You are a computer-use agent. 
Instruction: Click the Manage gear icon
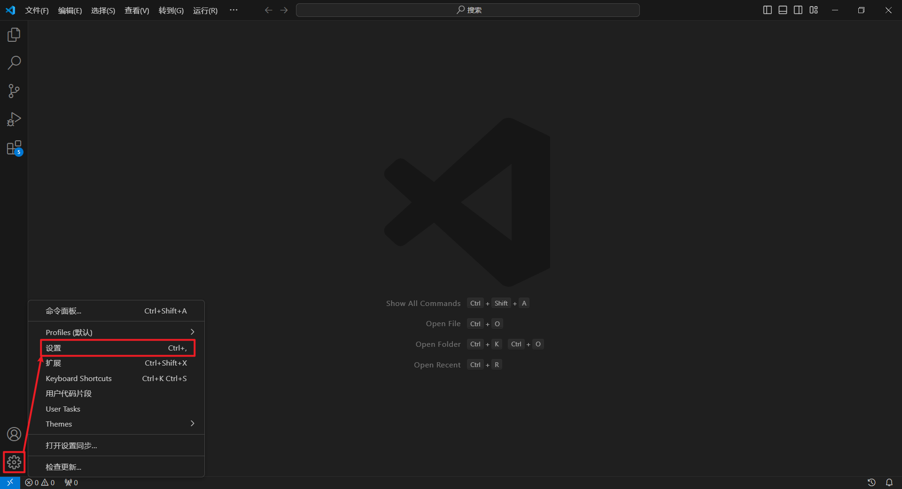14,463
